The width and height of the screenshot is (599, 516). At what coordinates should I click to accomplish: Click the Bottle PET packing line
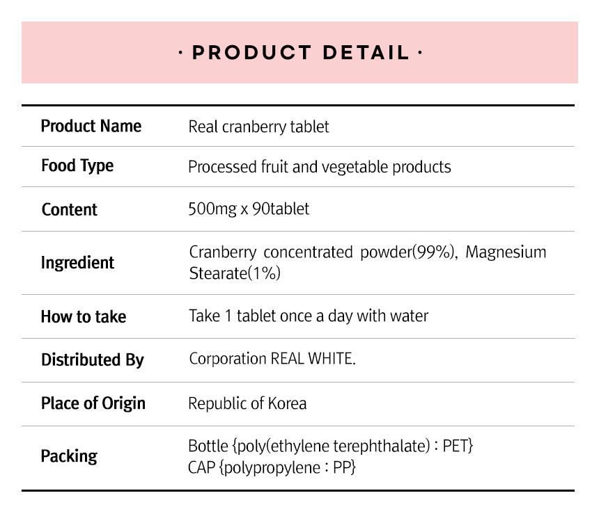coord(330,446)
